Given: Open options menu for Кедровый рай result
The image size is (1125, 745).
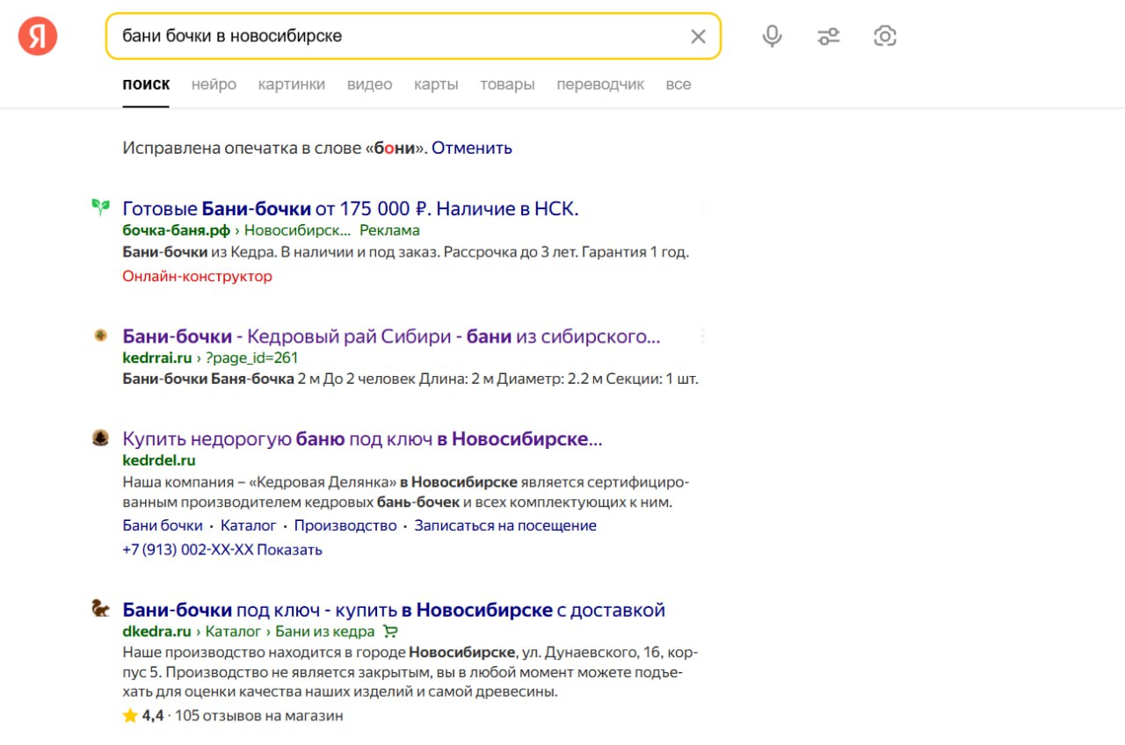Looking at the screenshot, I should tap(702, 336).
